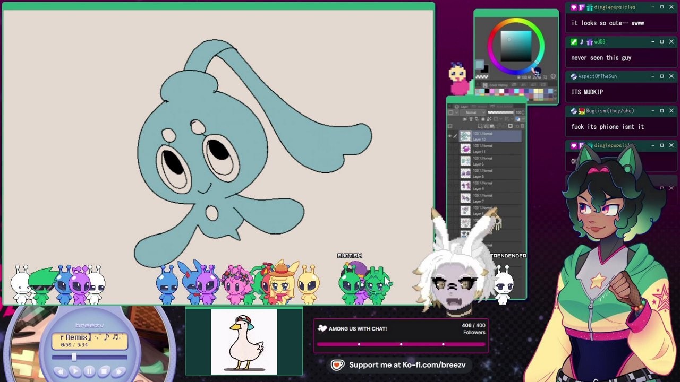
Task: Select the transparent color checker strip
Action: pyautogui.click(x=482, y=77)
